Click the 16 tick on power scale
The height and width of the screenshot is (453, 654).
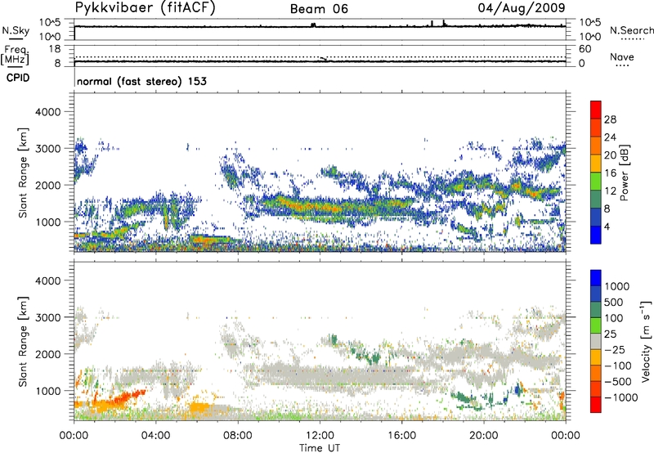610,173
